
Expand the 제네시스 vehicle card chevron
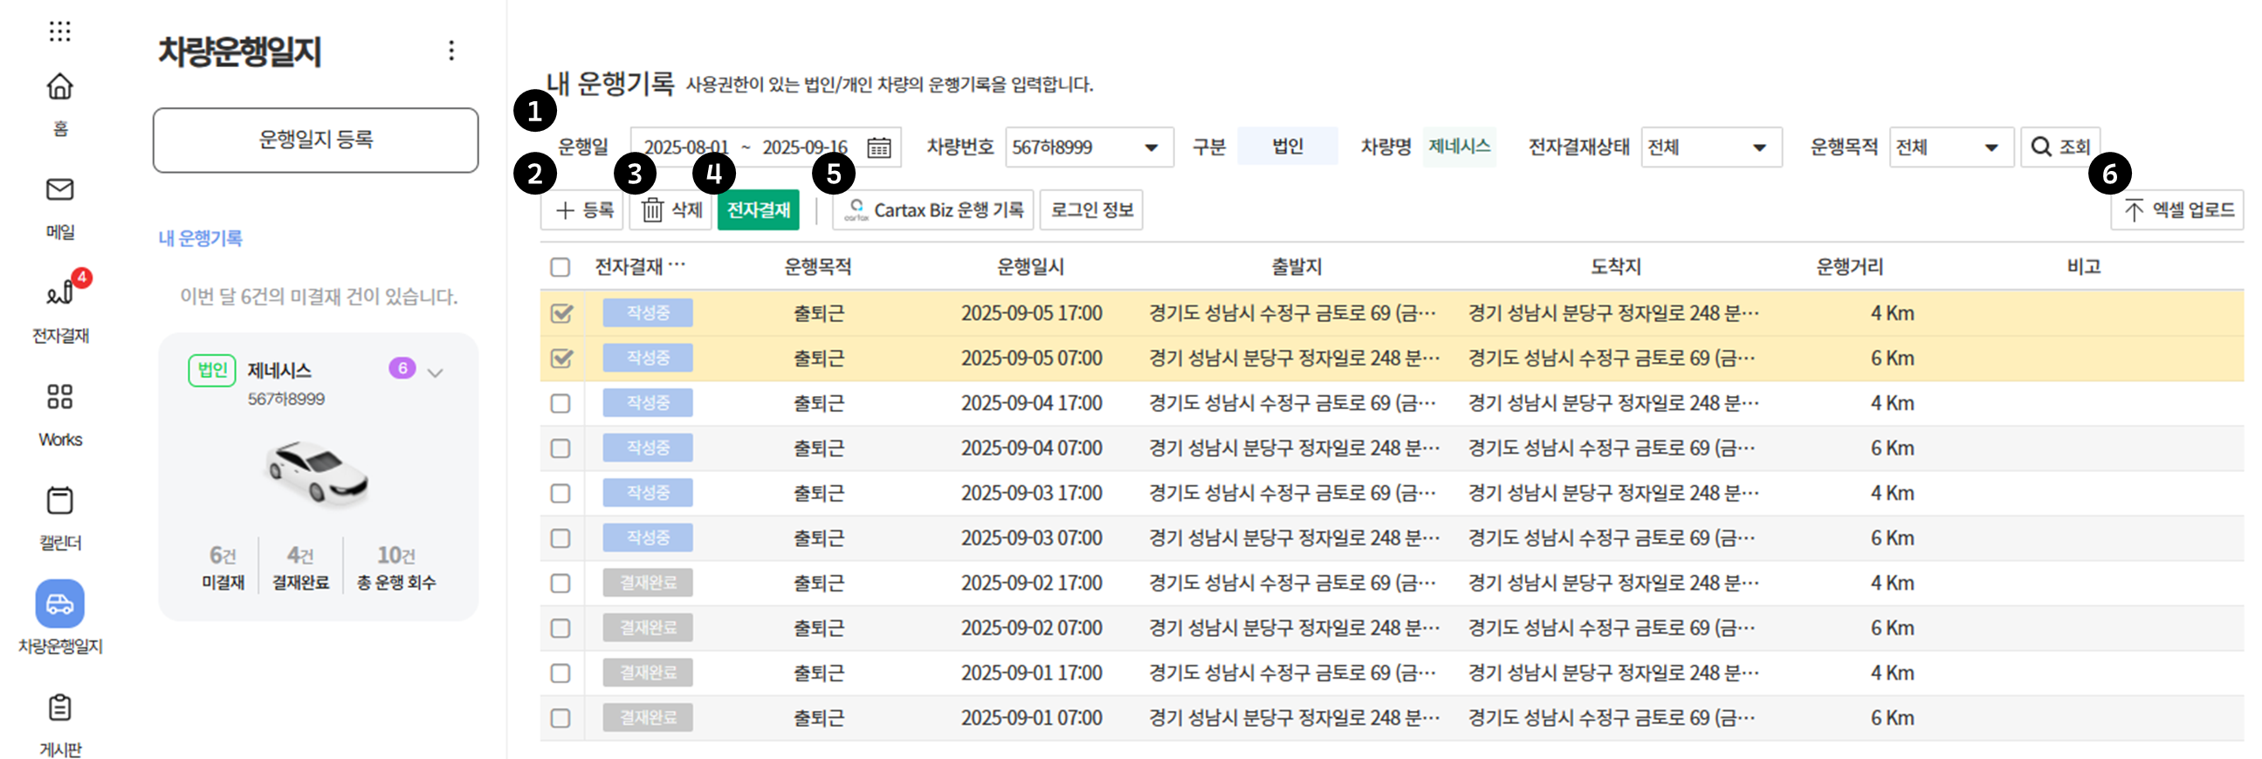pyautogui.click(x=435, y=373)
